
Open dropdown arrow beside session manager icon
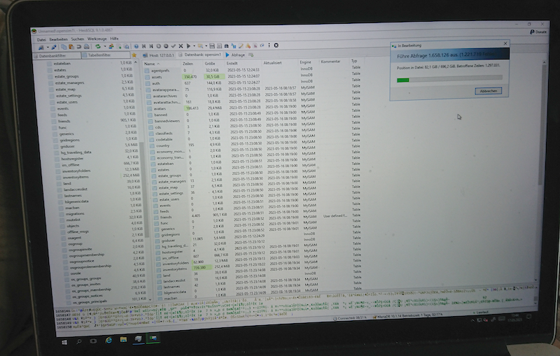click(48, 46)
